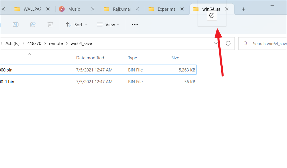
Task: Close the Rajkumar tab
Action: pyautogui.click(x=138, y=9)
